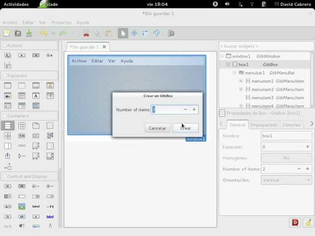Collapse the window1 tree node
315x236 pixels.
pos(222,56)
